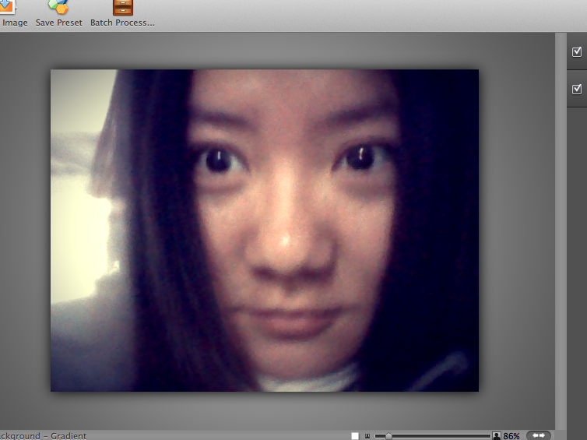Open Batch Process via the drawer cabinet icon
Screen dimensions: 587x440
[x=122, y=8]
